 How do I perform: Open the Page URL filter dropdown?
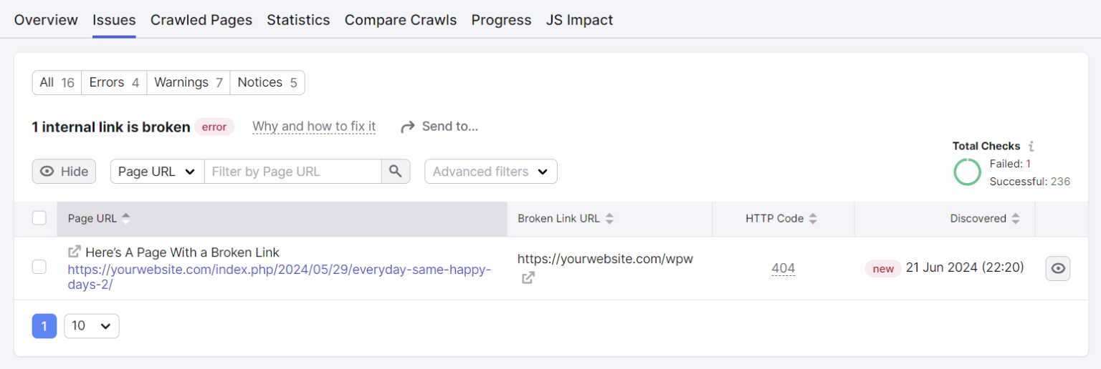pyautogui.click(x=157, y=172)
